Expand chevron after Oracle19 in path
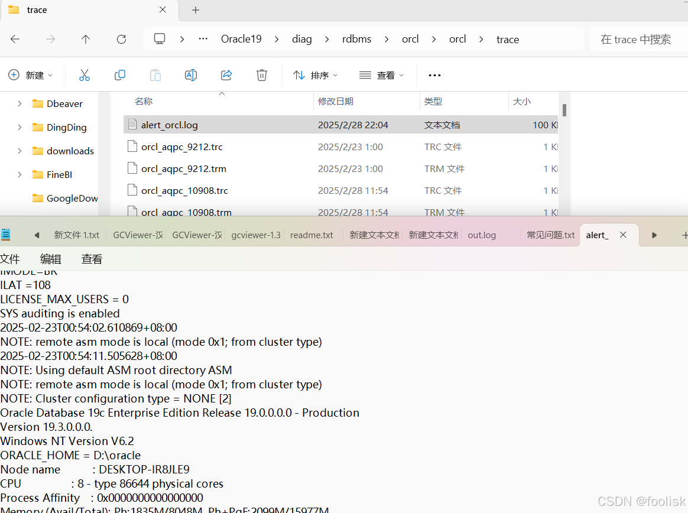 click(x=277, y=40)
